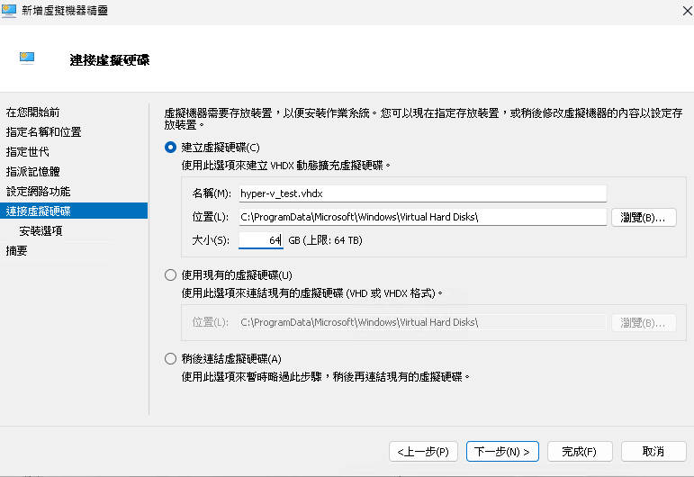694x477 pixels.
Task: Click the 大小 field showing 64
Action: tap(261, 240)
